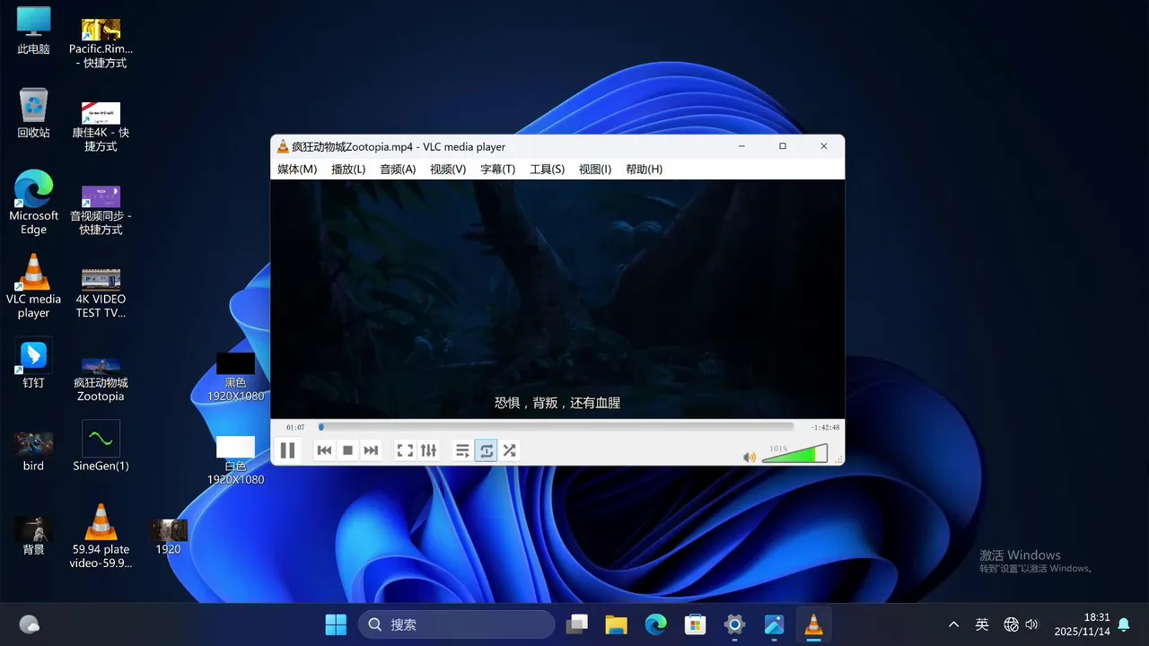The width and height of the screenshot is (1149, 646).
Task: Open the 视频(V) menu
Action: 448,170
